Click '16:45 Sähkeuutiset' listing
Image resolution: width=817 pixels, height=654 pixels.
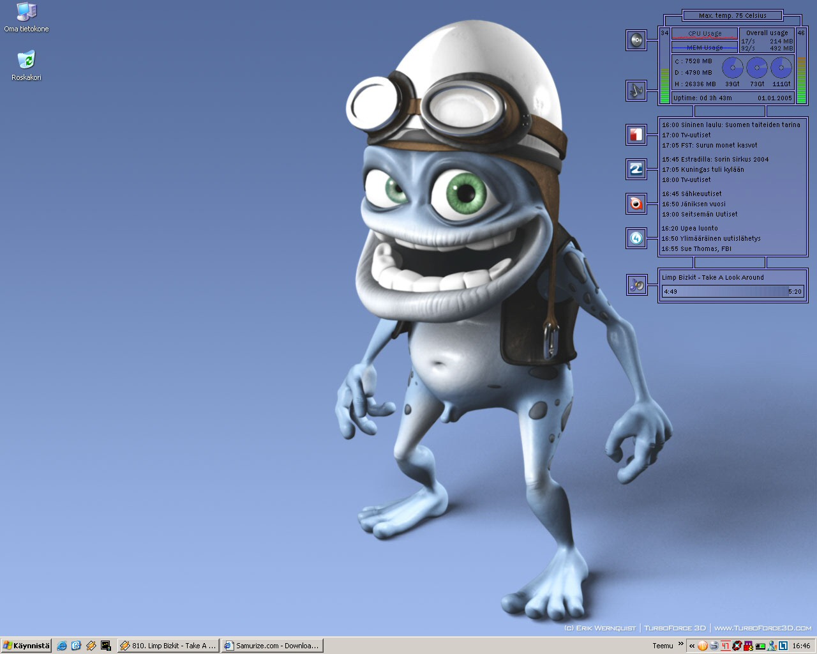point(692,194)
